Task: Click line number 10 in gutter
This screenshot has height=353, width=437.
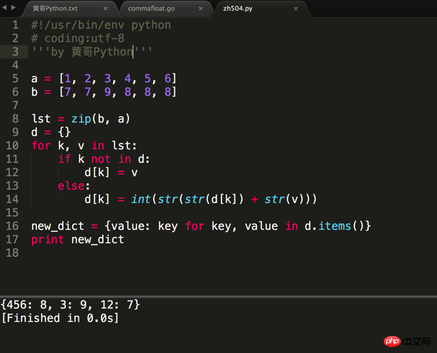Action: click(12, 146)
